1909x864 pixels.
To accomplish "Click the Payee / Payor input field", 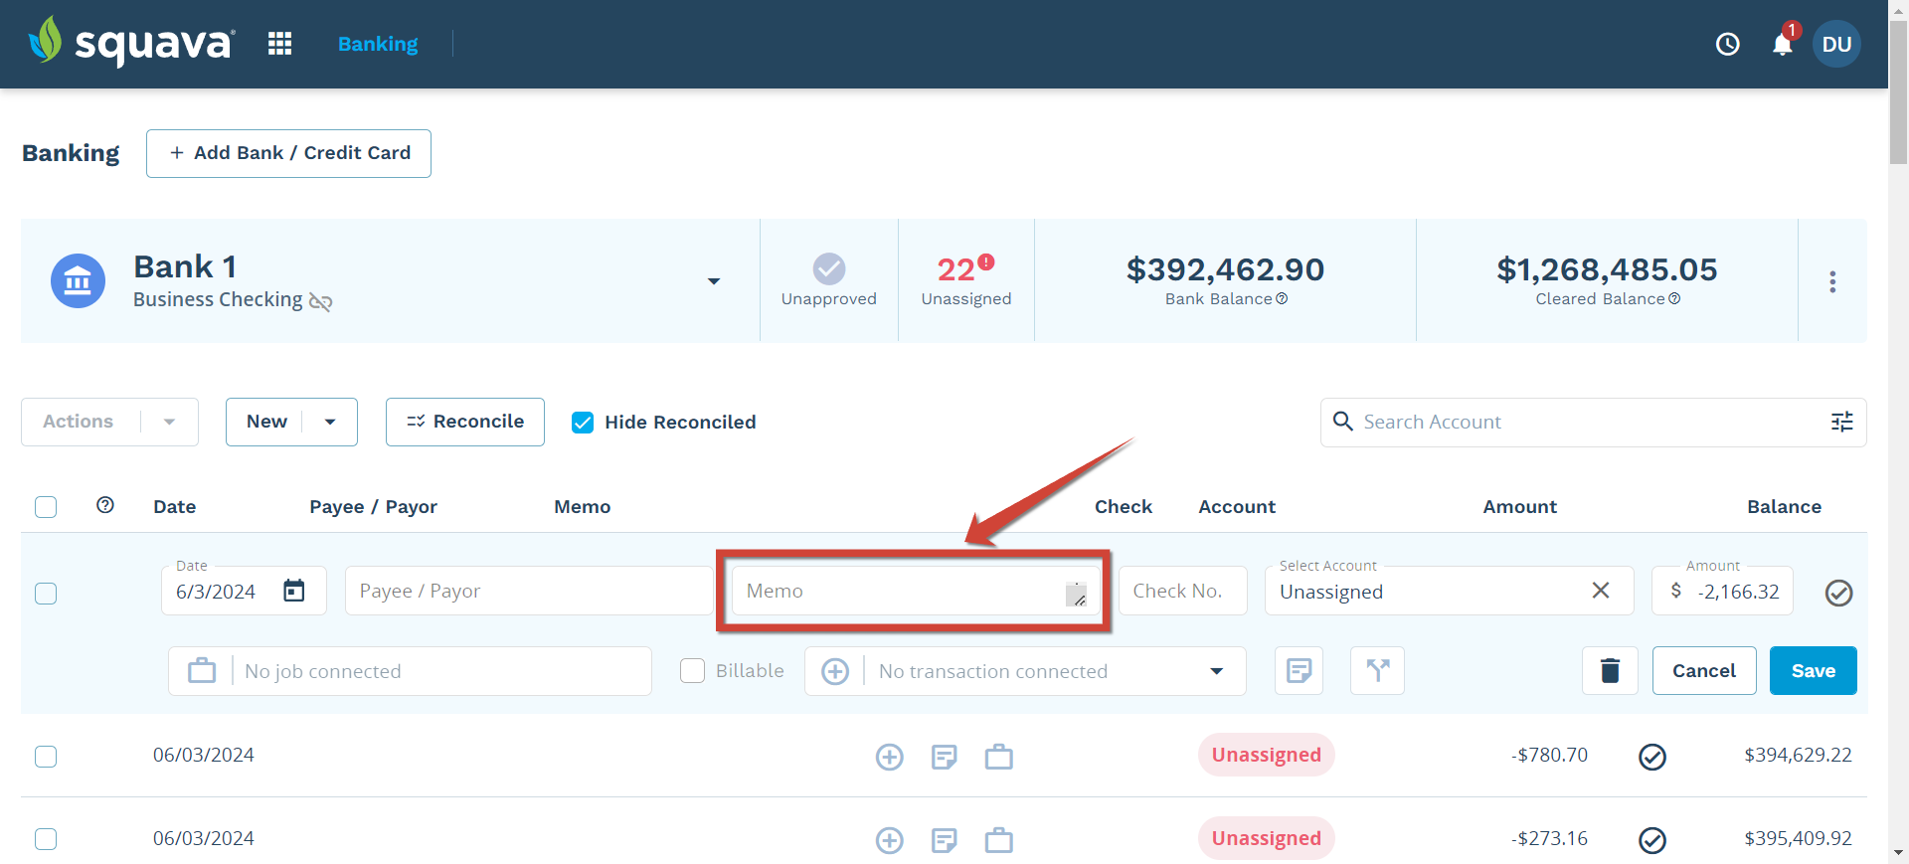I will coord(528,591).
